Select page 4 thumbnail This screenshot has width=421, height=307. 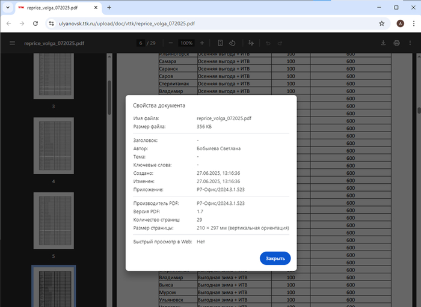click(x=53, y=146)
